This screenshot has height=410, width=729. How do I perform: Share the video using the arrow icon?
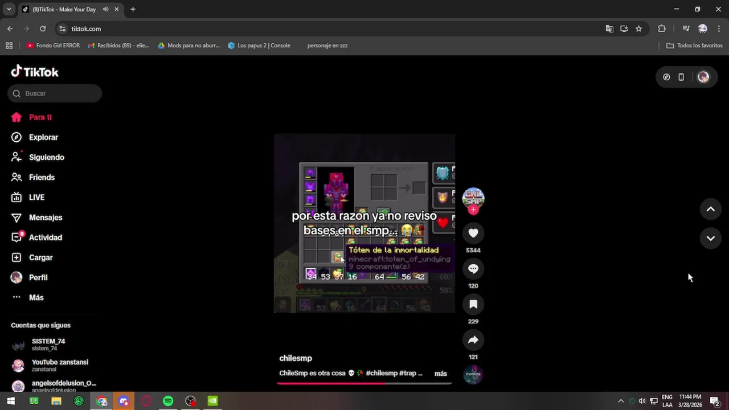pyautogui.click(x=473, y=340)
